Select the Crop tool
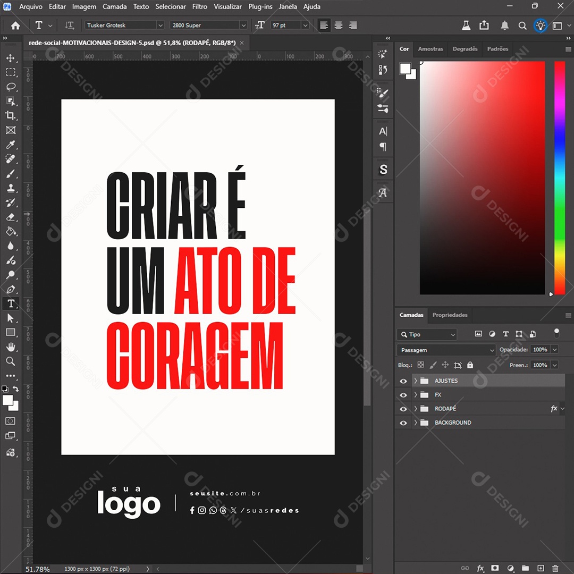Image resolution: width=574 pixels, height=574 pixels. pos(11,115)
